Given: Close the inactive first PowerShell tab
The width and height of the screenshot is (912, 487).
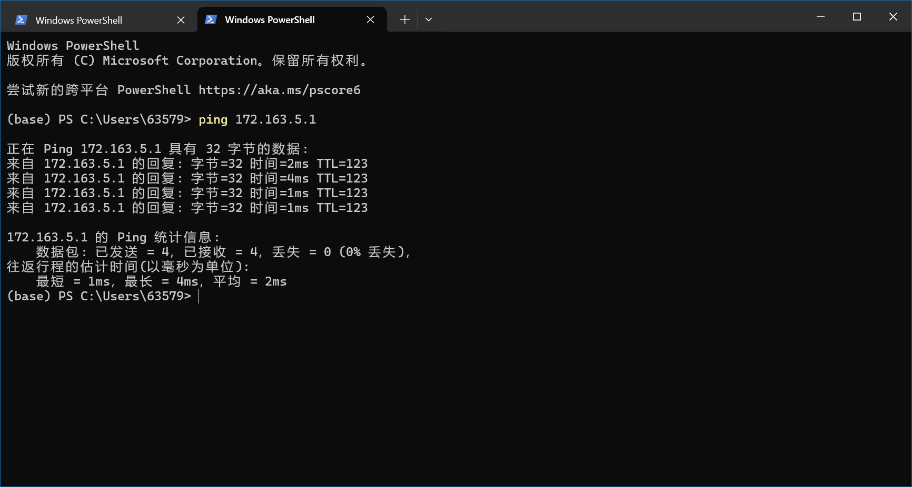Looking at the screenshot, I should pos(181,20).
